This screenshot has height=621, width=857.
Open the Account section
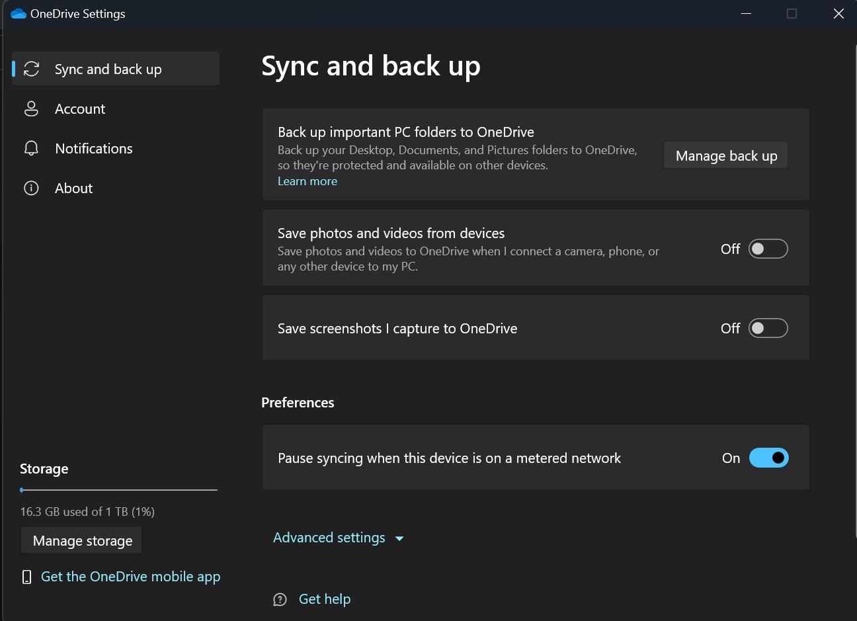pos(116,108)
